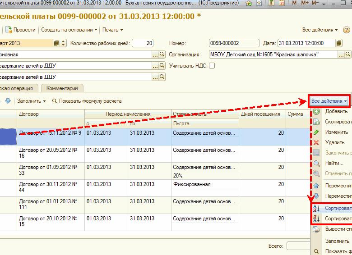Choose Добавить from the actions menu
This screenshot has width=352, height=255.
tap(336, 111)
